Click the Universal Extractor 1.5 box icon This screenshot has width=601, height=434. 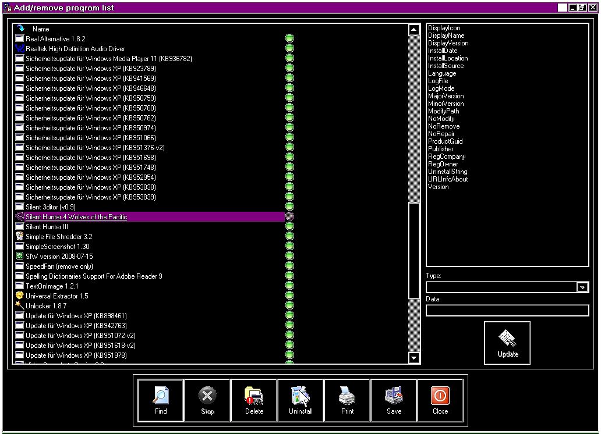[x=20, y=296]
